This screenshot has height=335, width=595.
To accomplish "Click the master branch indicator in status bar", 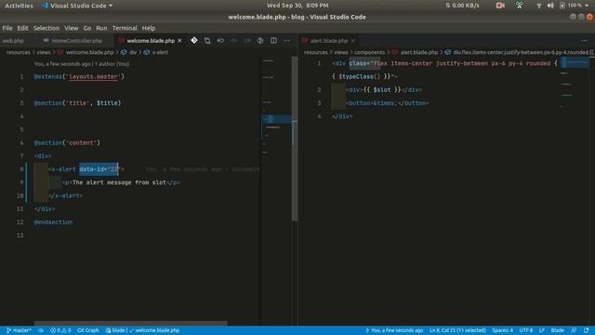I will (19, 330).
